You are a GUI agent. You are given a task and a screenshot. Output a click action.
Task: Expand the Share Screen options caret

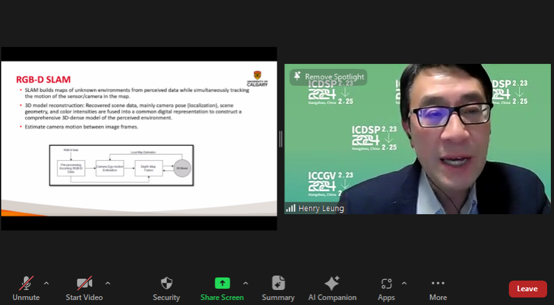245,283
